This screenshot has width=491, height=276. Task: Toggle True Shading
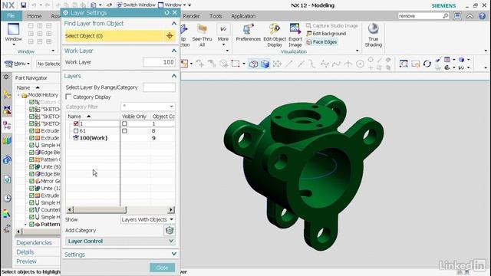coord(374,35)
